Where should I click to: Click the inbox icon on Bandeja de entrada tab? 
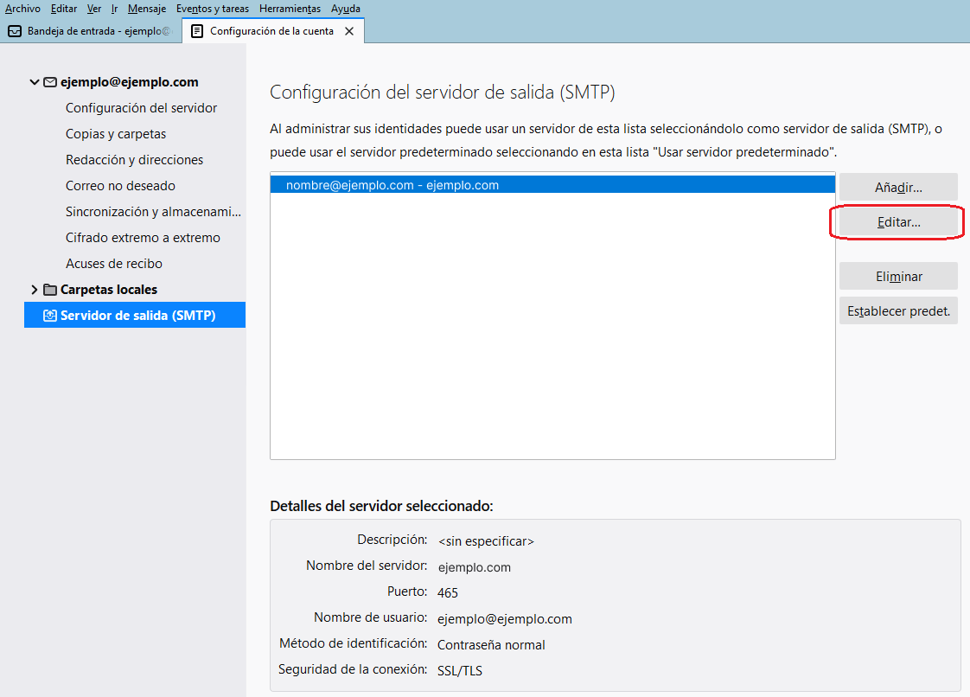point(15,31)
